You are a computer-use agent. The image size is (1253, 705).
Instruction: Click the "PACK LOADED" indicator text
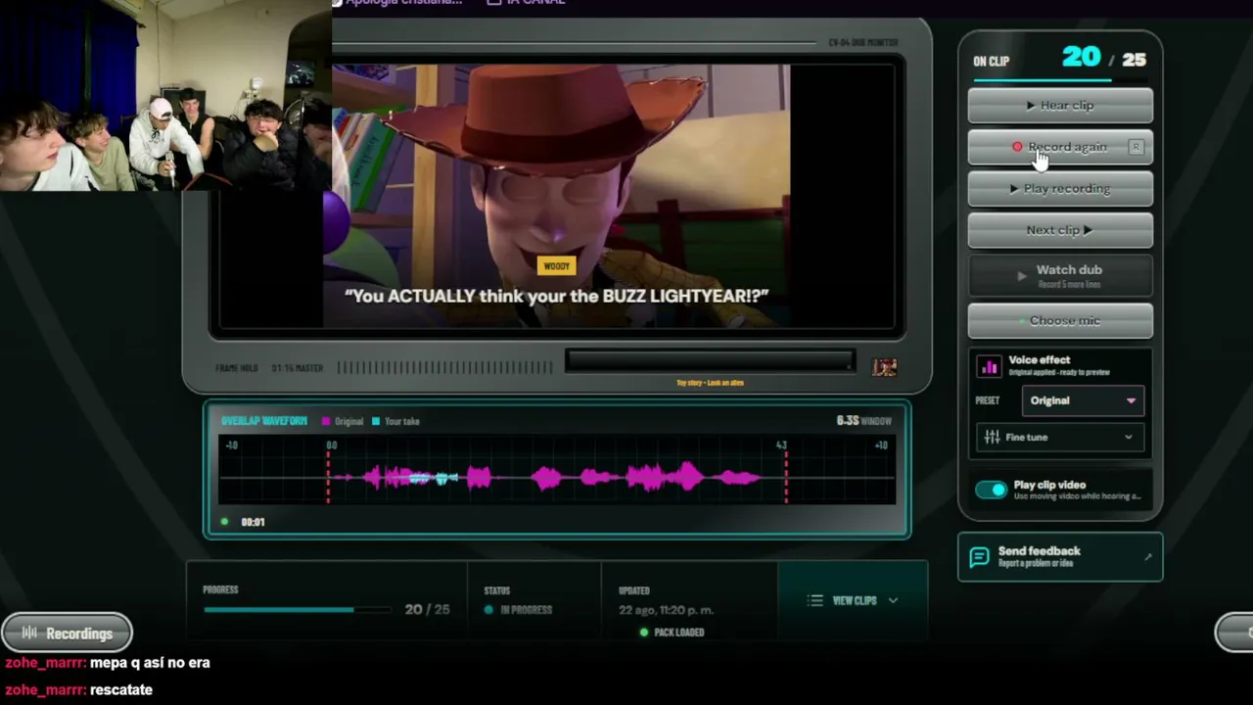[x=678, y=633]
